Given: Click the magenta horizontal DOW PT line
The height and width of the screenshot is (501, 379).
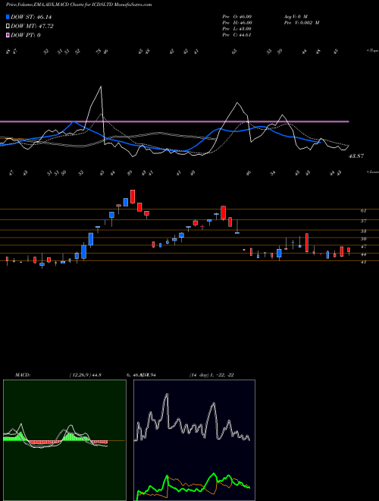Looking at the screenshot, I should (x=174, y=121).
